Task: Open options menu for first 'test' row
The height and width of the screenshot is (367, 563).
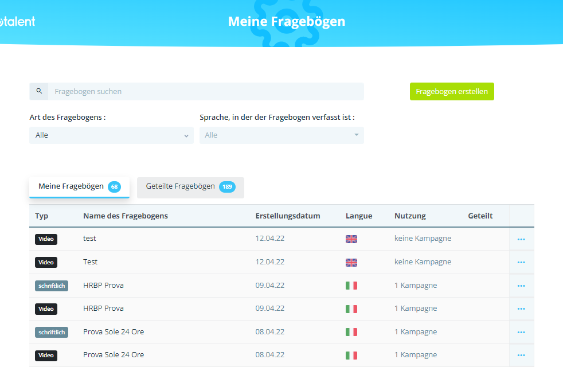Action: point(521,239)
